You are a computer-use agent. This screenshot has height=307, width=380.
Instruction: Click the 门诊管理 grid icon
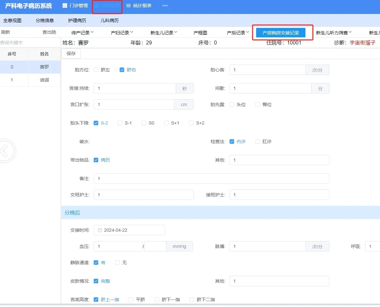click(x=65, y=6)
